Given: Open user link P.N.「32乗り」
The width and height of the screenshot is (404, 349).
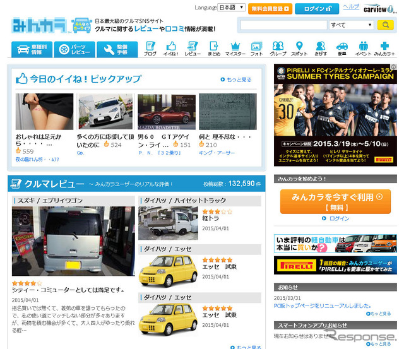Looking at the screenshot, I should point(160,153).
